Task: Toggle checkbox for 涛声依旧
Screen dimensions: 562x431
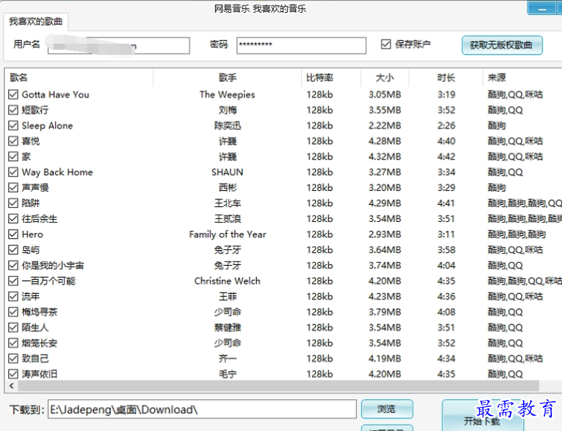Action: pyautogui.click(x=13, y=374)
